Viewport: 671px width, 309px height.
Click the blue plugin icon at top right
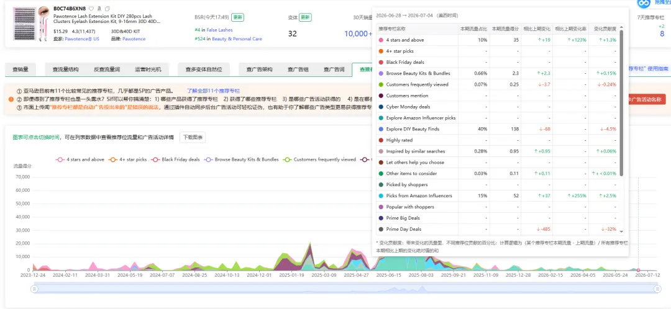(643, 4)
